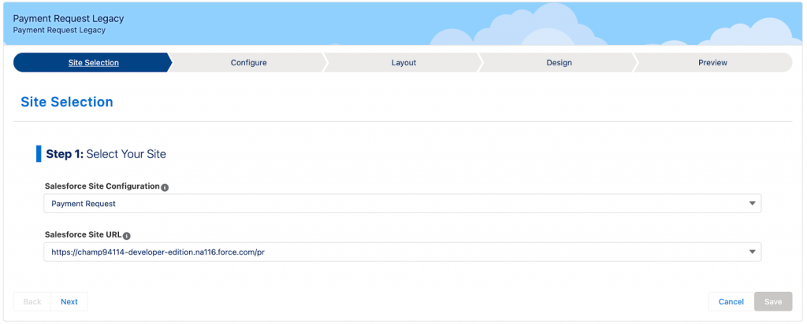Click the 'Step 1: Select Your Site' heading
807x324 pixels.
coord(106,153)
